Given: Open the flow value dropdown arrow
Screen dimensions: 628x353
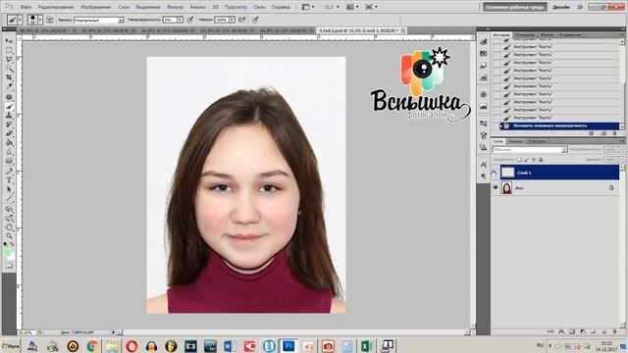Looking at the screenshot, I should 232,20.
